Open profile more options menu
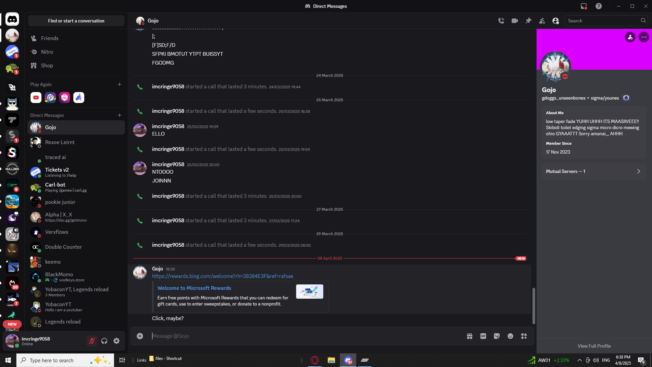The width and height of the screenshot is (652, 367). point(644,37)
